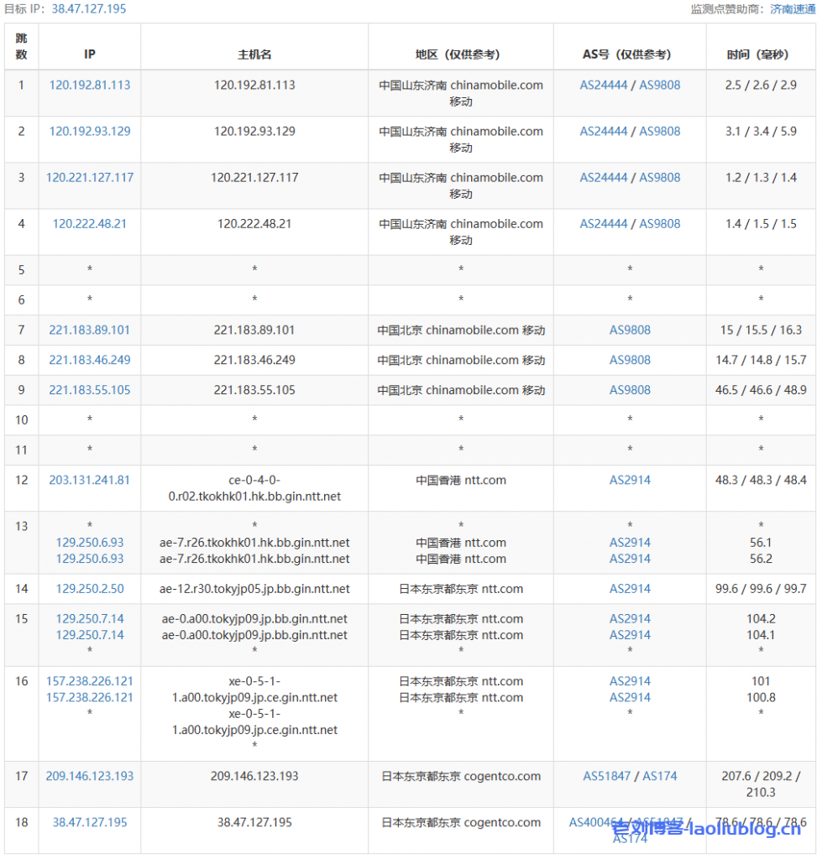
Task: Open AS2914 link in hop 12 row
Action: pos(630,480)
